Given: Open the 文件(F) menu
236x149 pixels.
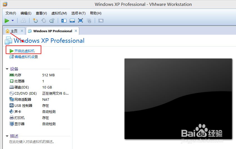Looking at the screenshot, I should point(11,13).
